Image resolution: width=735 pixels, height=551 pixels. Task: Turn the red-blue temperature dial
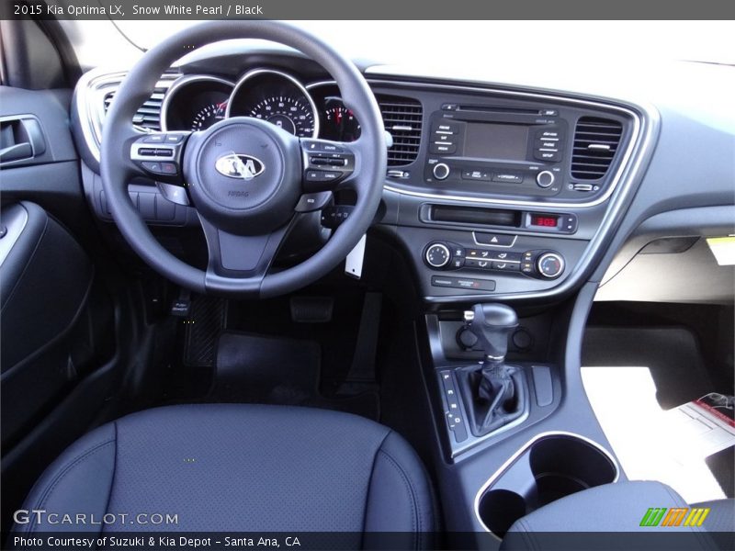pyautogui.click(x=549, y=265)
